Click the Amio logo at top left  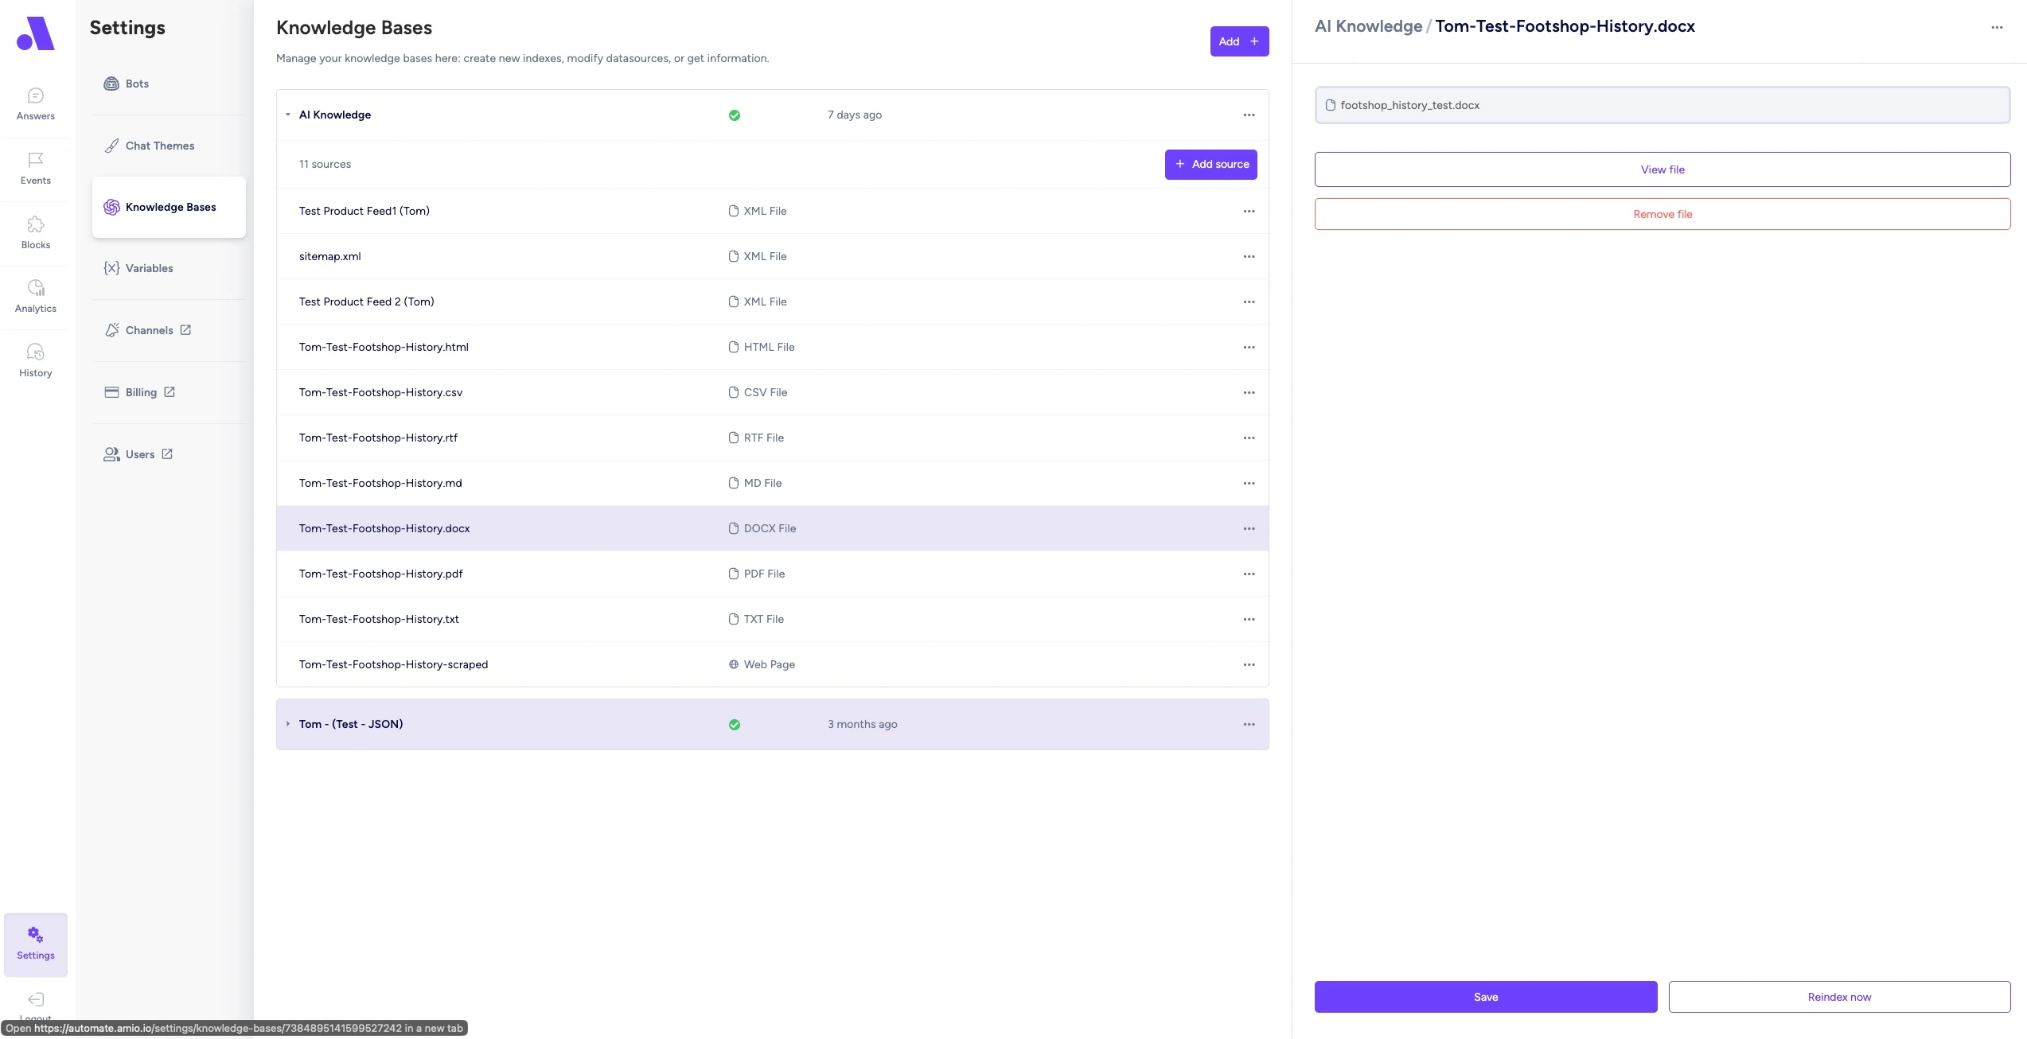(35, 33)
